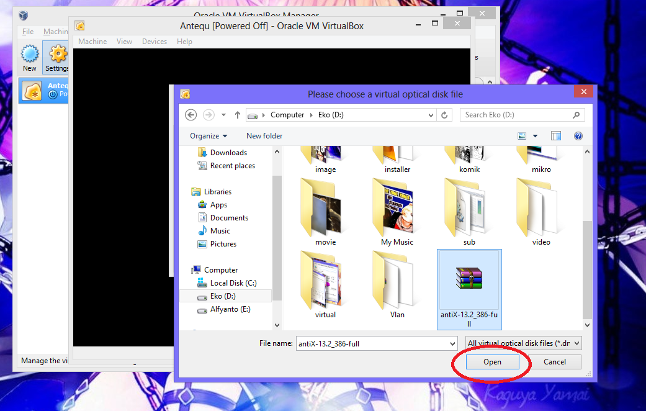Open the image folder
646x411 pixels.
pos(325,160)
